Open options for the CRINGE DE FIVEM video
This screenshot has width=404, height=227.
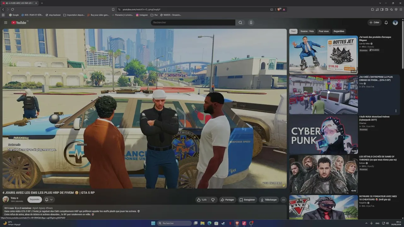click(396, 111)
